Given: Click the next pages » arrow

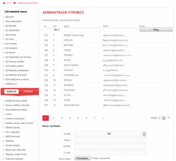Looking at the screenshot, I should click(103, 118).
